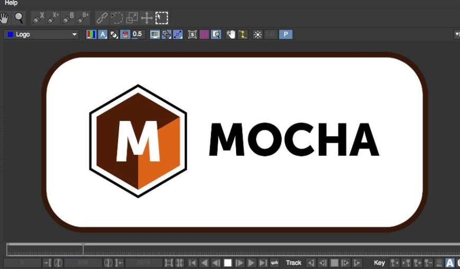
Task: Track forwards one frame
Action: [x=345, y=263]
